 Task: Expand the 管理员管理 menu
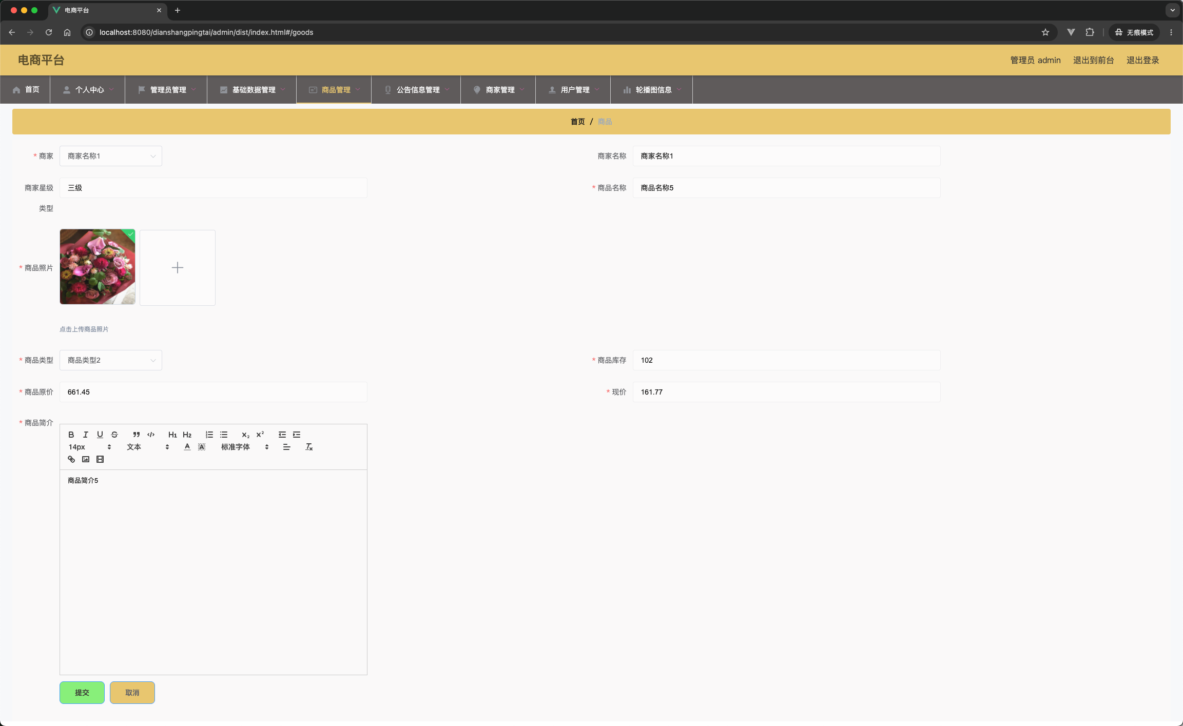tap(166, 90)
